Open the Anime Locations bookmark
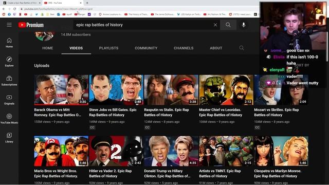Image resolution: width=329 pixels, height=185 pixels. (110, 14)
